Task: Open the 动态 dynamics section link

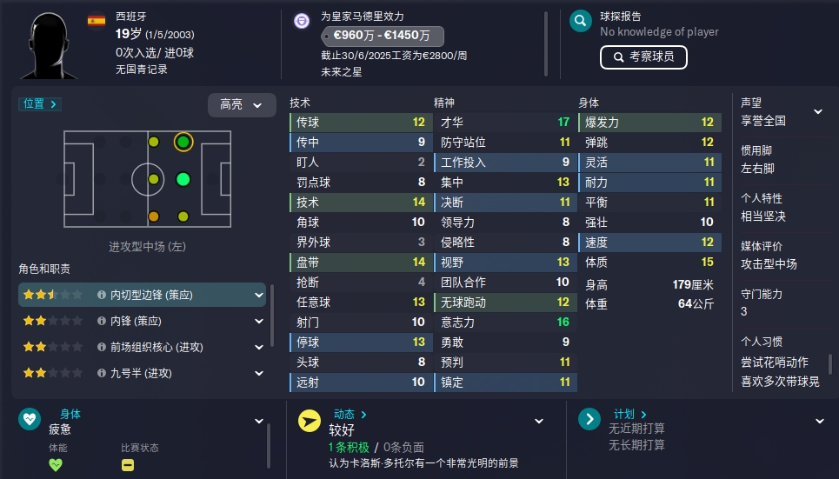Action: click(x=350, y=415)
